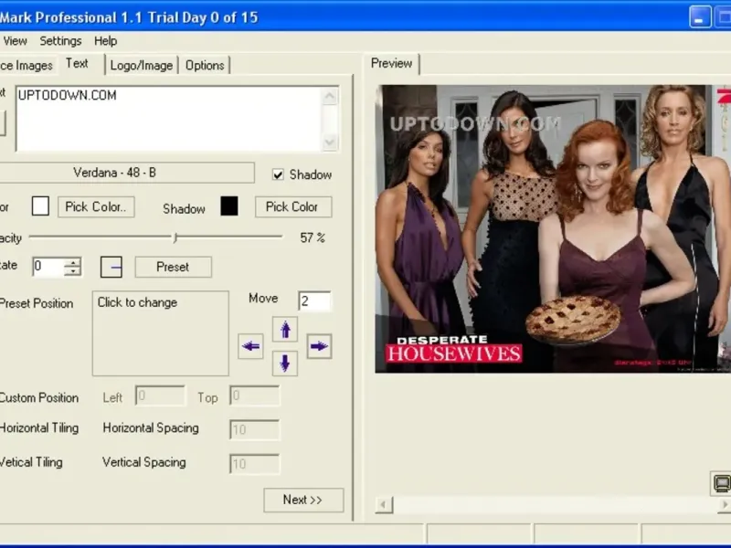This screenshot has width=731, height=548.
Task: Click Pick Color for shadow
Action: (x=293, y=207)
